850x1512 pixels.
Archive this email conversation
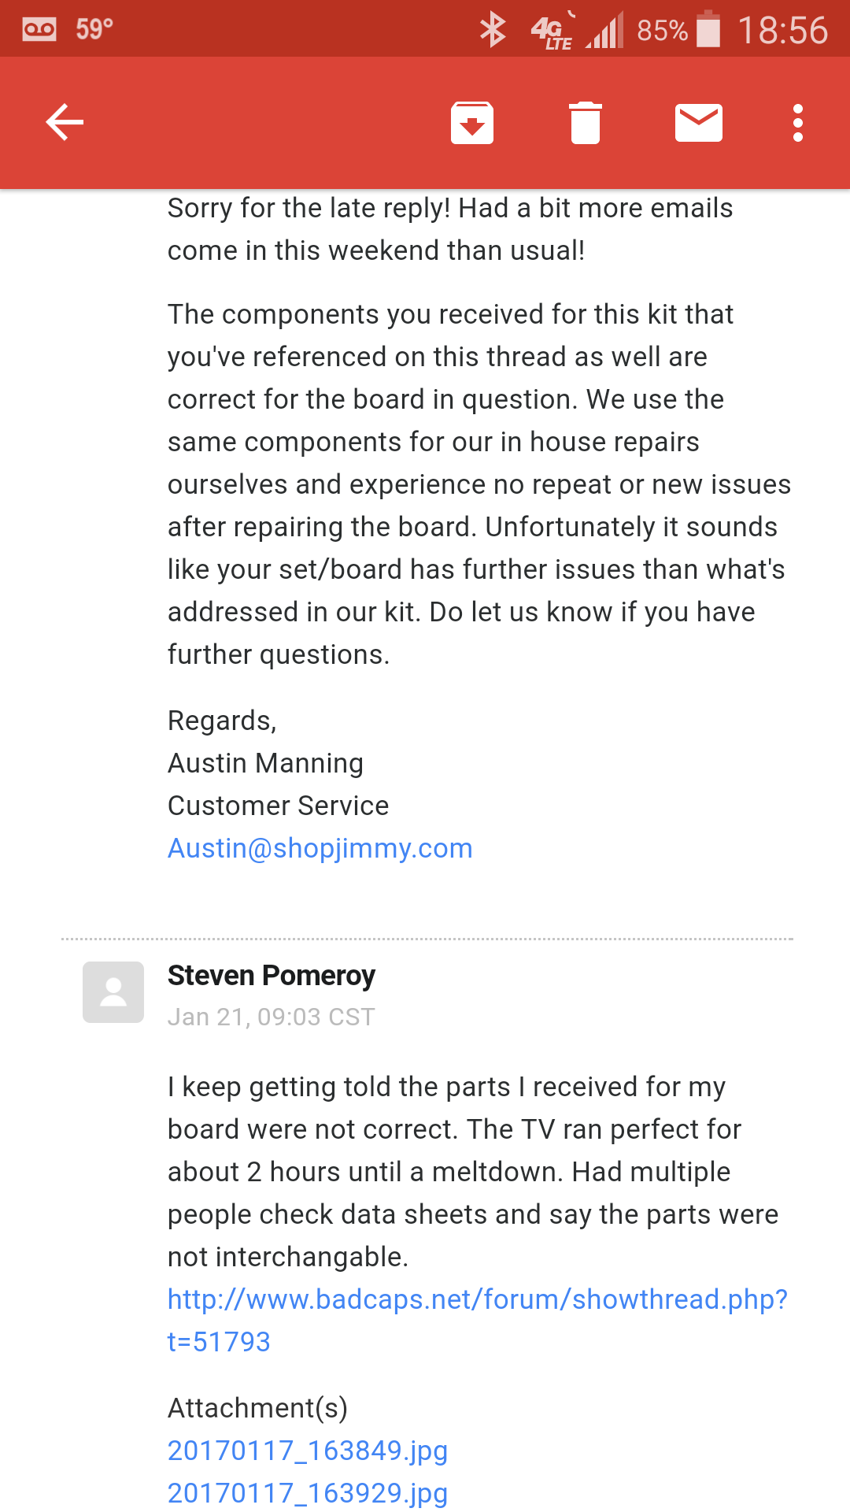coord(472,123)
